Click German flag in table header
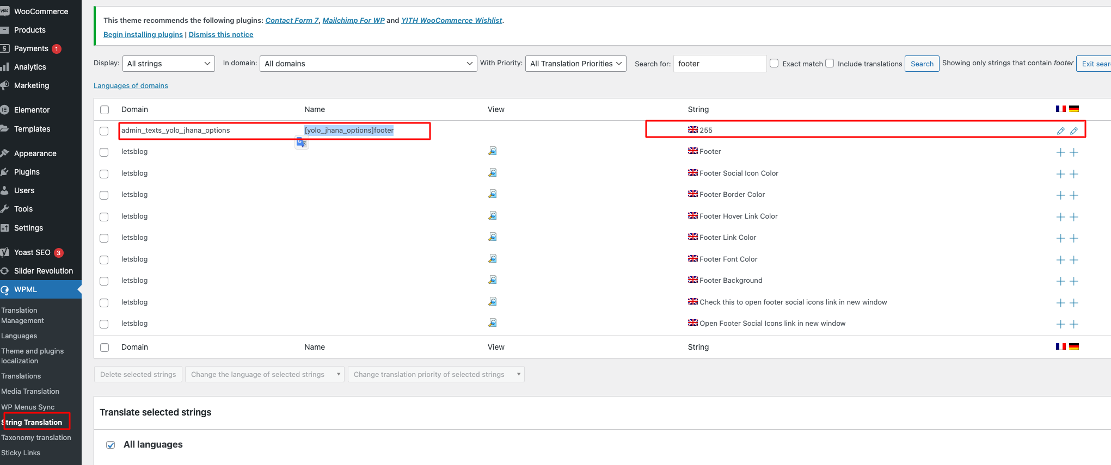This screenshot has height=465, width=1111. tap(1074, 109)
